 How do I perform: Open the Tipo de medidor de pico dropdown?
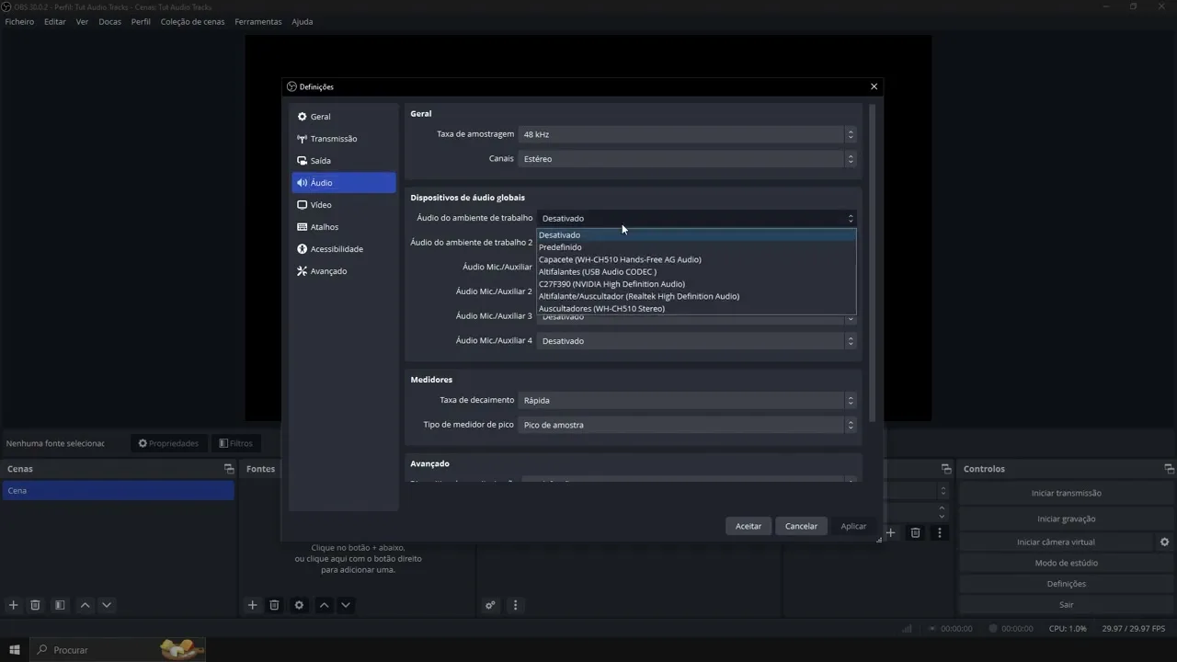(688, 426)
